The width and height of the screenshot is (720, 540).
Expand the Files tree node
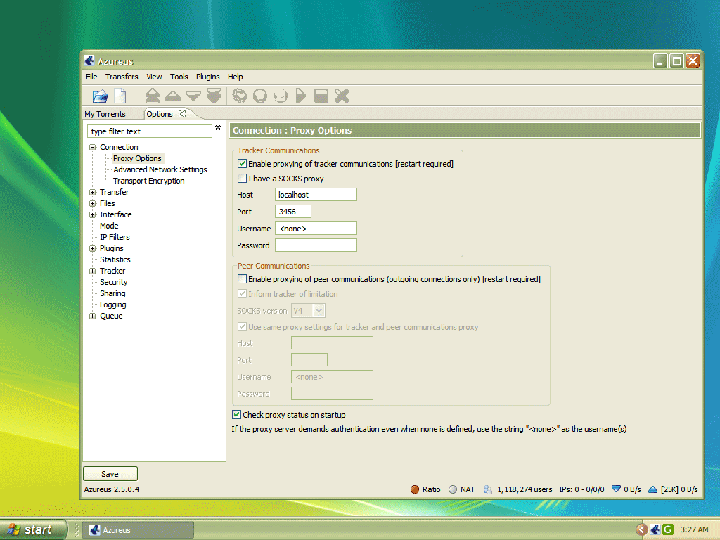point(92,203)
